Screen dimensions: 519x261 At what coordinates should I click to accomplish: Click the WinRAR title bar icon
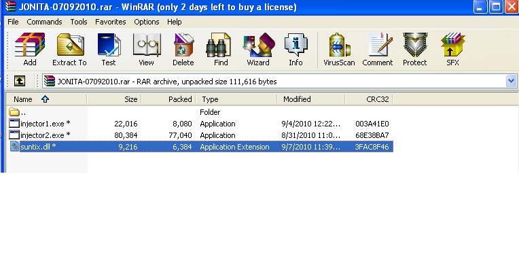[x=11, y=6]
